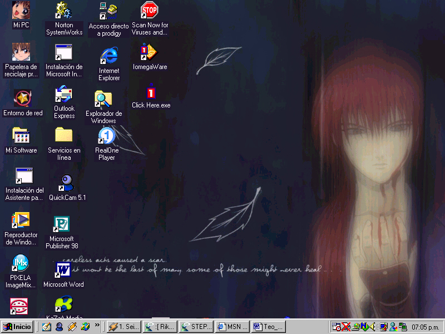Open the volume speaker tray icon
The width and height of the screenshot is (445, 334).
click(373, 327)
